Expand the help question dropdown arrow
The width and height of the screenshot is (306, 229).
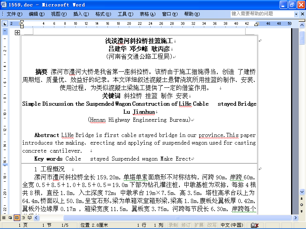pos(296,14)
